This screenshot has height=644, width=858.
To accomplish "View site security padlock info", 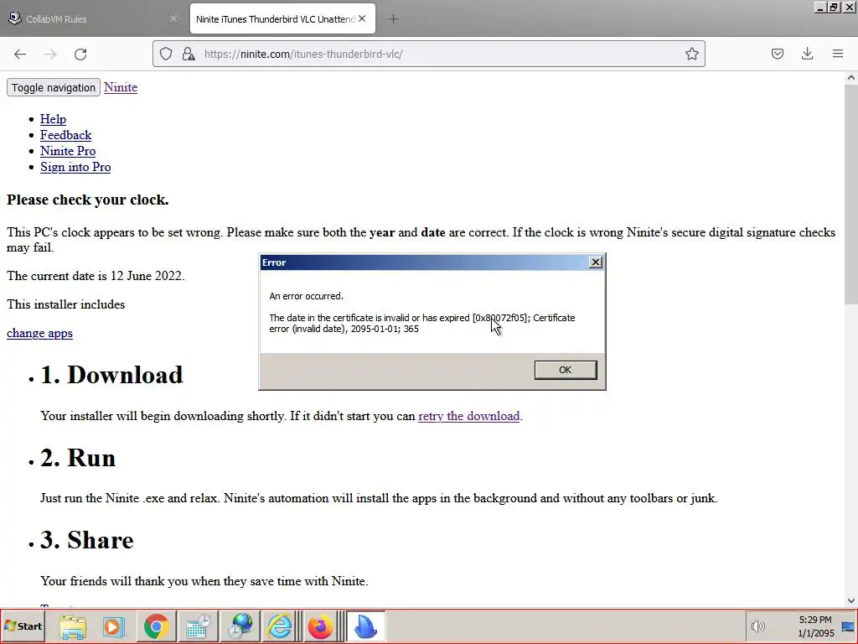I will pyautogui.click(x=189, y=54).
